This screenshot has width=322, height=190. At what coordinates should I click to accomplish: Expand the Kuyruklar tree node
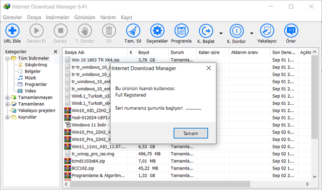click(x=8, y=117)
